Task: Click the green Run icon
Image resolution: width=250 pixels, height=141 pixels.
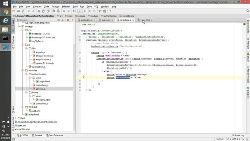Action: [x=85, y=11]
